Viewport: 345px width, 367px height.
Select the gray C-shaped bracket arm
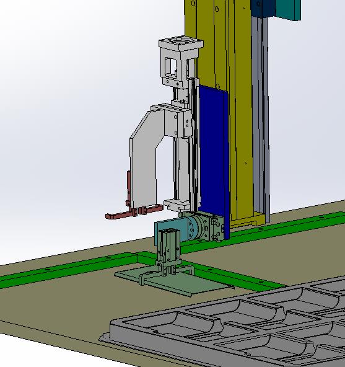(x=146, y=154)
